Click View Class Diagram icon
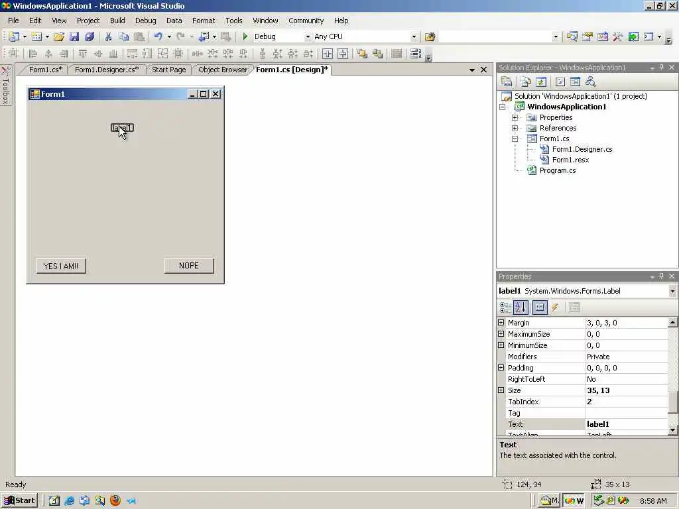Viewport: 679px width, 509px height. pyautogui.click(x=590, y=82)
